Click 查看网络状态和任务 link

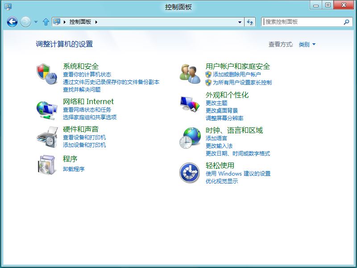click(87, 110)
